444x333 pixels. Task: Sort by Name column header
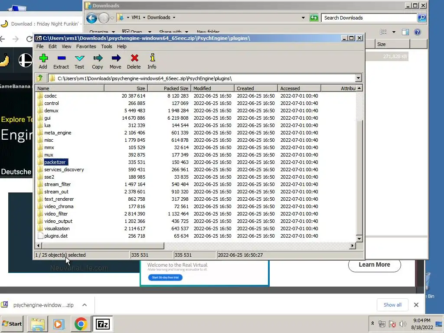tap(70, 88)
